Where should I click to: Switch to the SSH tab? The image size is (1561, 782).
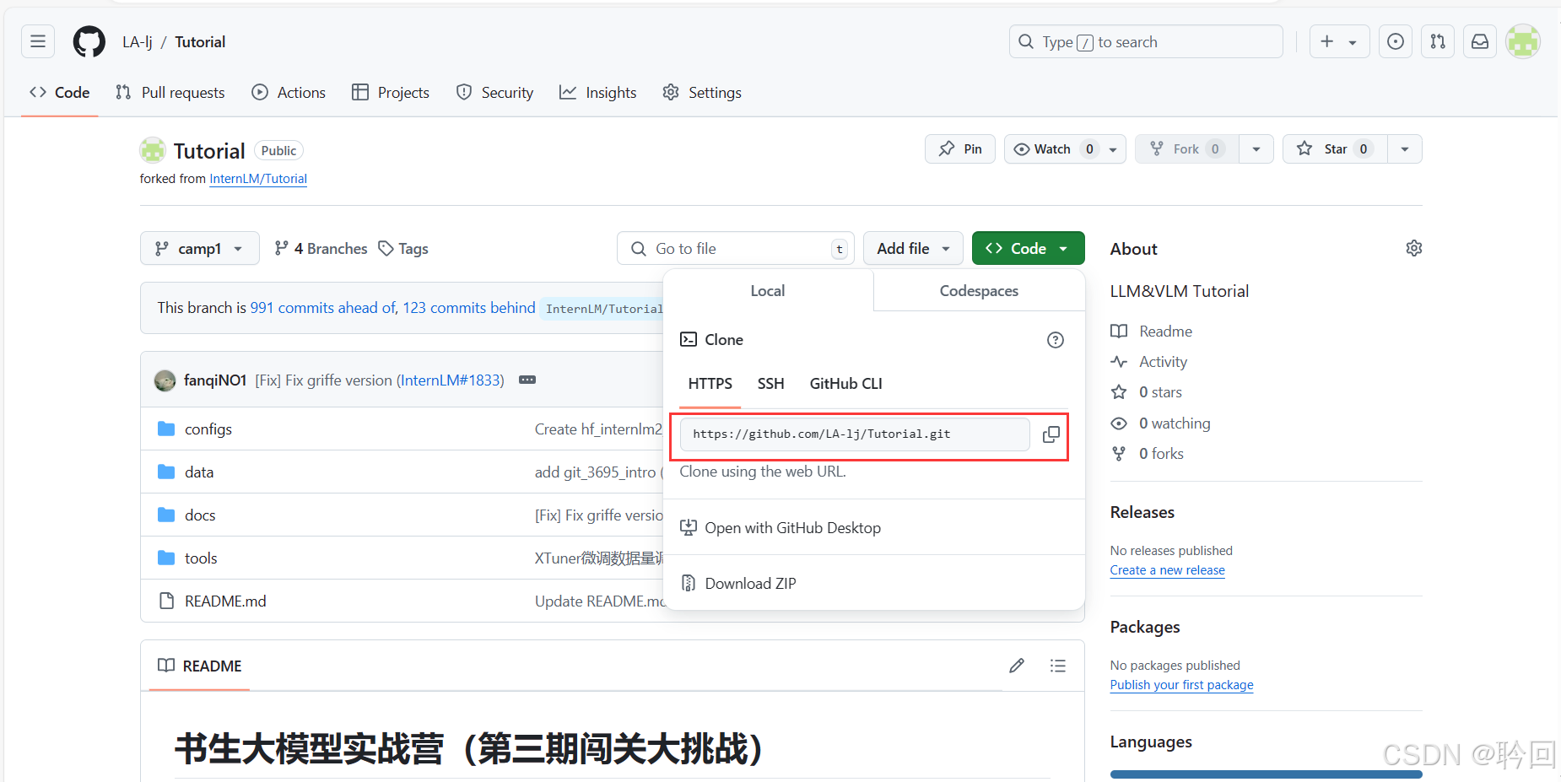pyautogui.click(x=770, y=384)
